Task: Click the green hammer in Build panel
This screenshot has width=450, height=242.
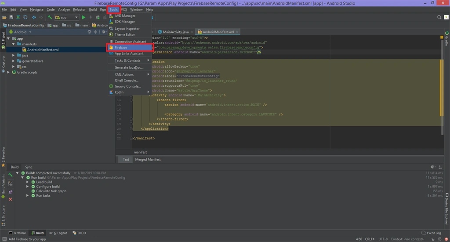Action: point(11,175)
